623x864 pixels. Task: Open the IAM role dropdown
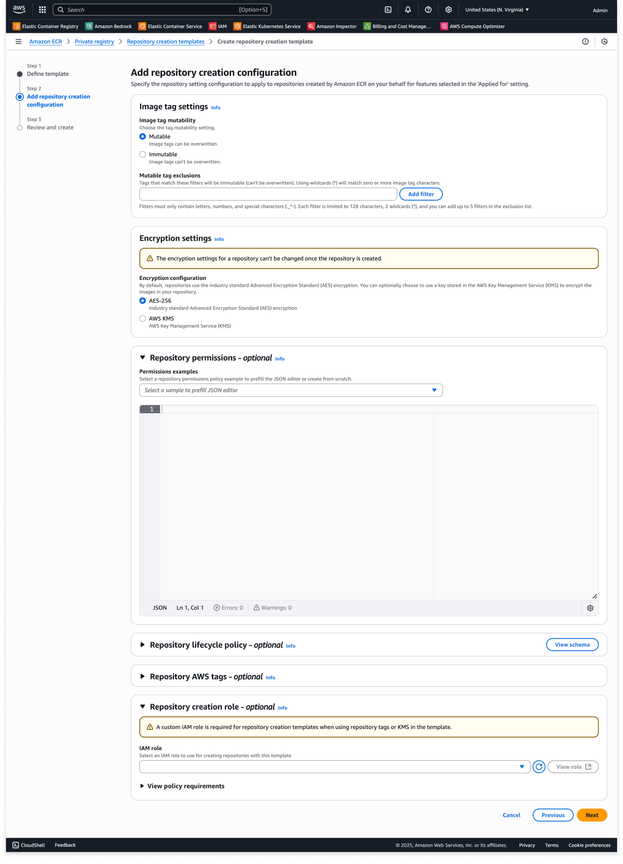pyautogui.click(x=334, y=767)
